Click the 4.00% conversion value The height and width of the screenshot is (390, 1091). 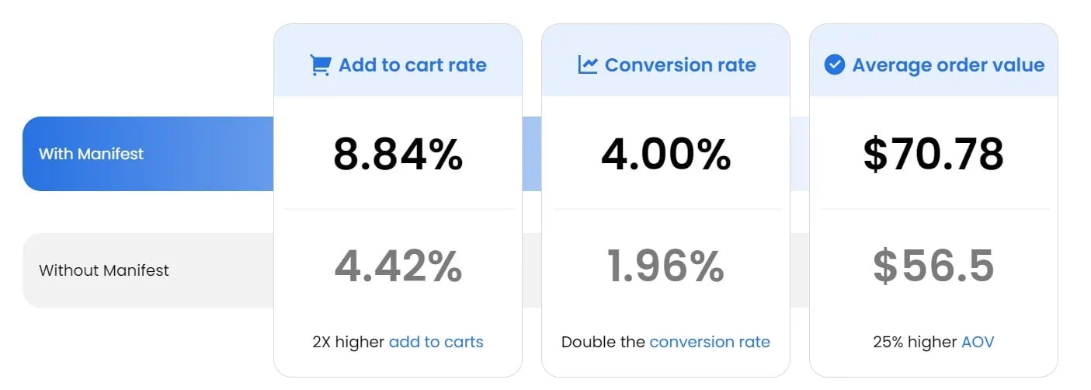[666, 154]
